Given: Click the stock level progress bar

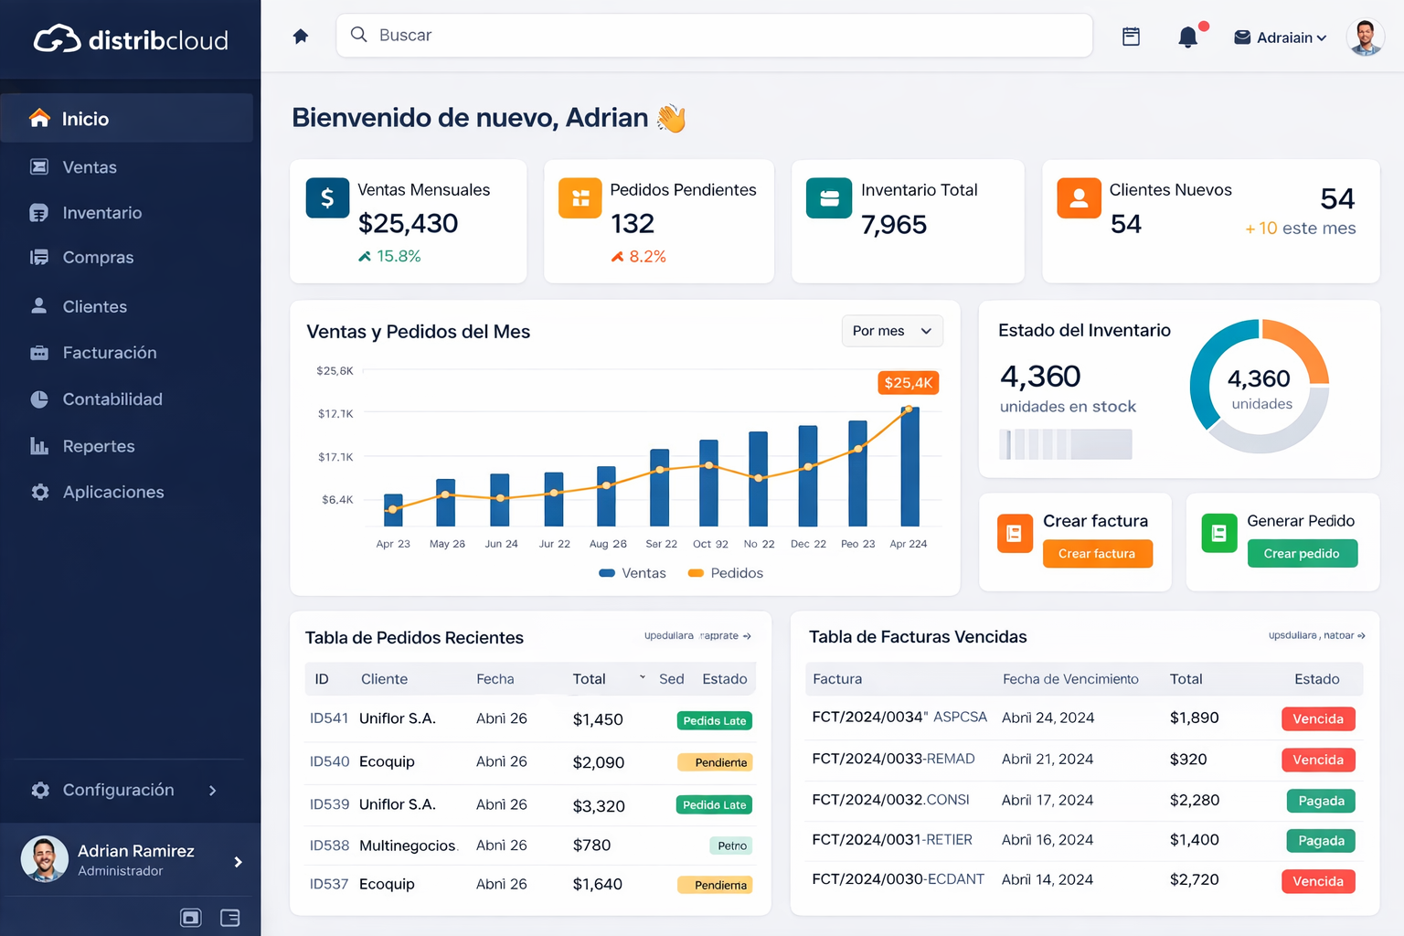Looking at the screenshot, I should pos(1064,444).
